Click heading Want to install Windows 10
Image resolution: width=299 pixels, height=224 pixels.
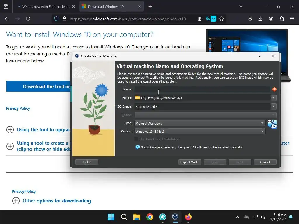(x=80, y=34)
